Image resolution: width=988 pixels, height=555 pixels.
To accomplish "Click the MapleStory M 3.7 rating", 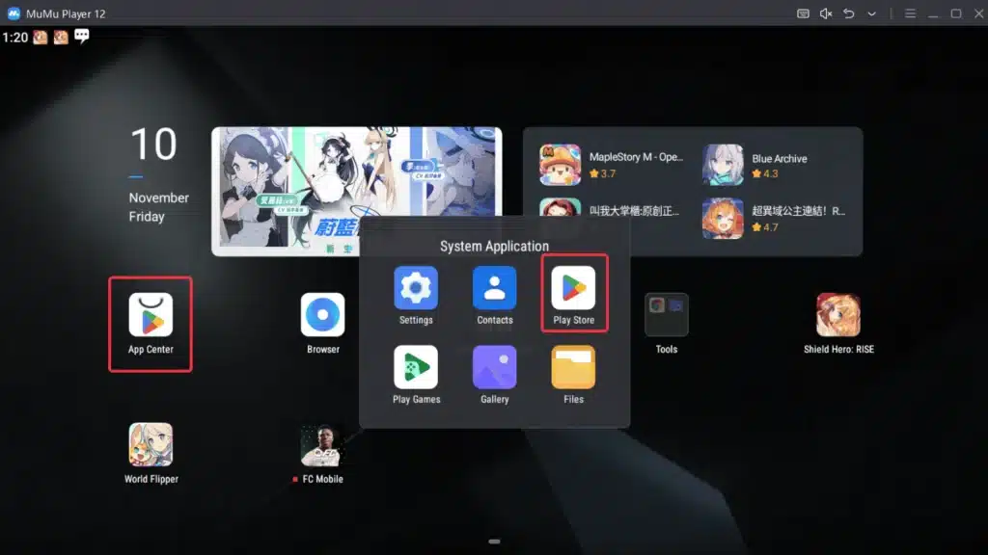I will coord(602,173).
